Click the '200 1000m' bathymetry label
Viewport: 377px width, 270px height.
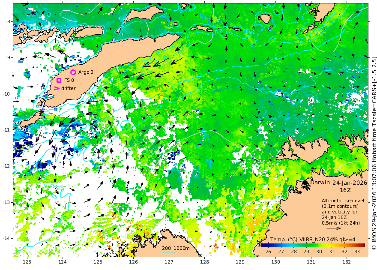click(176, 248)
